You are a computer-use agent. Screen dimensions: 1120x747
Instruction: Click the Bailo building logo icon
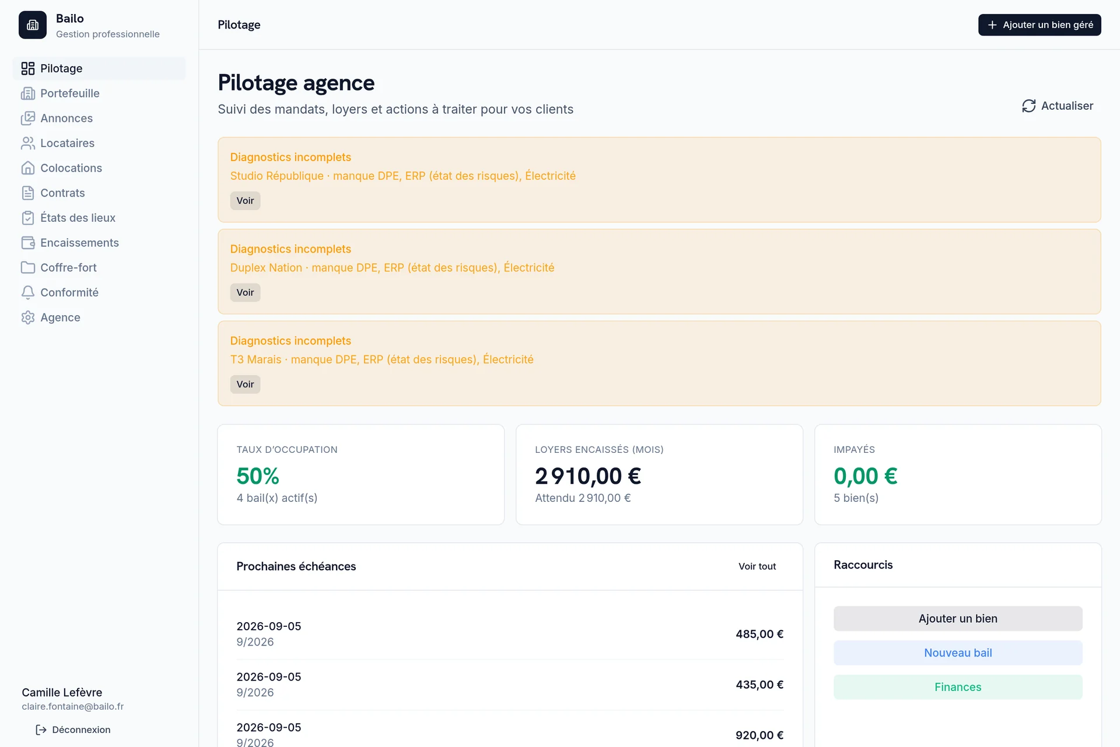[33, 25]
